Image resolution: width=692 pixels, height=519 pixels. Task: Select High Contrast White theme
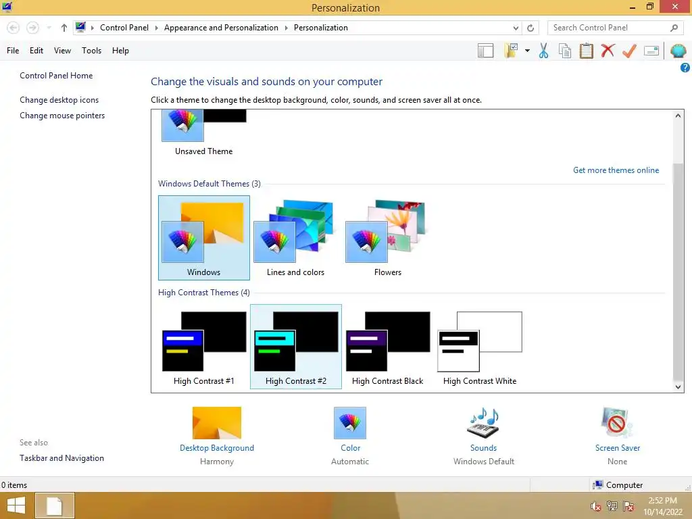(480, 347)
